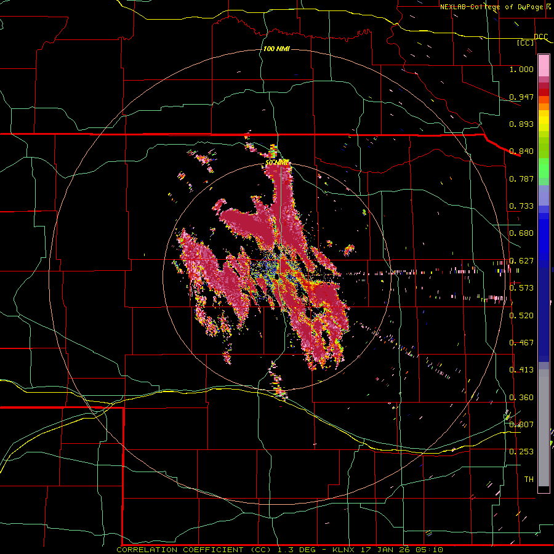Click the 0.253 scale value

point(521,452)
